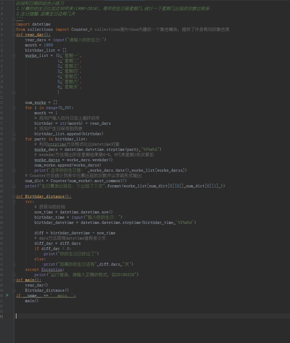The width and height of the screenshot is (290, 343).
Task: Place cursor on the highlighted empty last line
Action: (x=152, y=316)
